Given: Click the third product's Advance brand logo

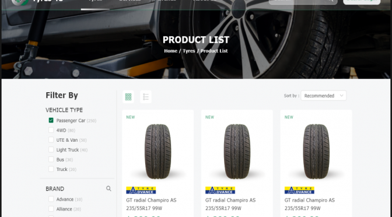Looking at the screenshot, I should tap(299, 190).
